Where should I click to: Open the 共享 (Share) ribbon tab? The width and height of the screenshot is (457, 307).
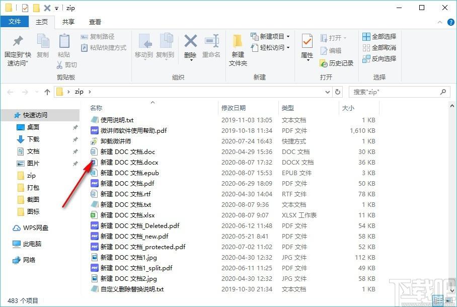[68, 22]
